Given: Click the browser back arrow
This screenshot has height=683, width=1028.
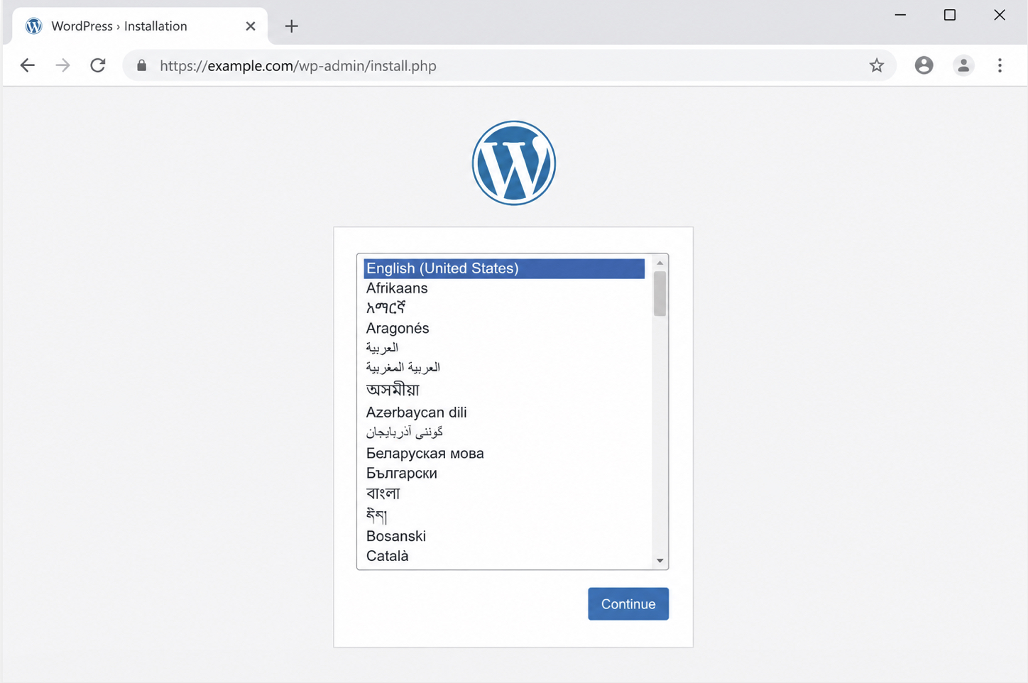Looking at the screenshot, I should tap(27, 66).
